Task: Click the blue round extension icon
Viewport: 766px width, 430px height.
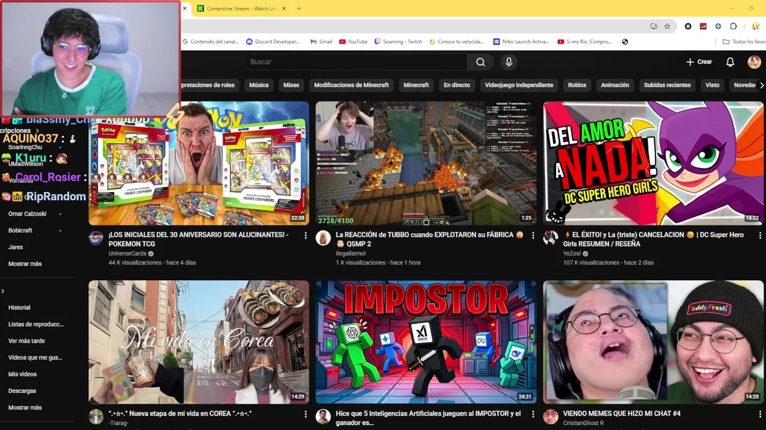Action: point(718,26)
